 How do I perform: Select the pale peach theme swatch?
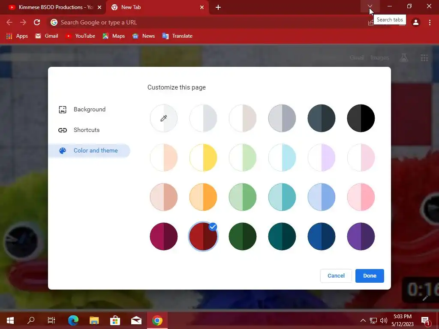(163, 158)
